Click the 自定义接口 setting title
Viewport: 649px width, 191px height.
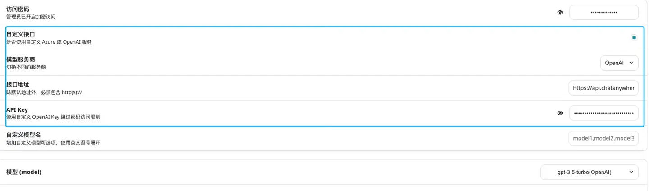[x=21, y=34]
